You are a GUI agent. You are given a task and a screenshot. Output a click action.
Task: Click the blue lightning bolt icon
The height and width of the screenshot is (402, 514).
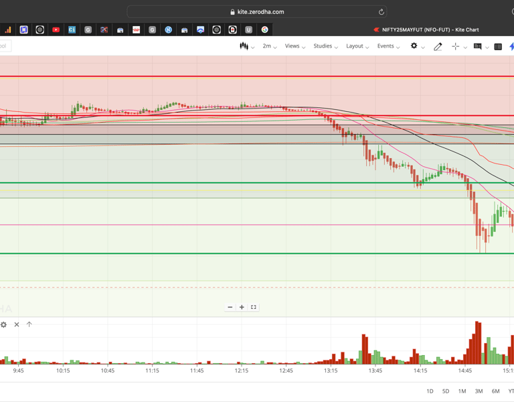(511, 46)
